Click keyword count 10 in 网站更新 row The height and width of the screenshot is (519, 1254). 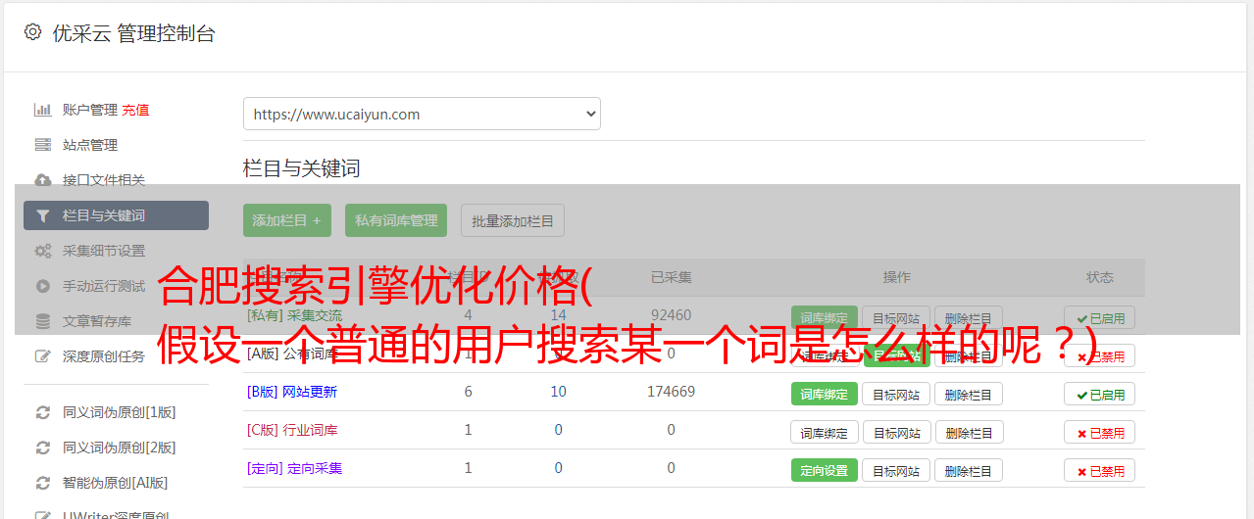click(559, 392)
